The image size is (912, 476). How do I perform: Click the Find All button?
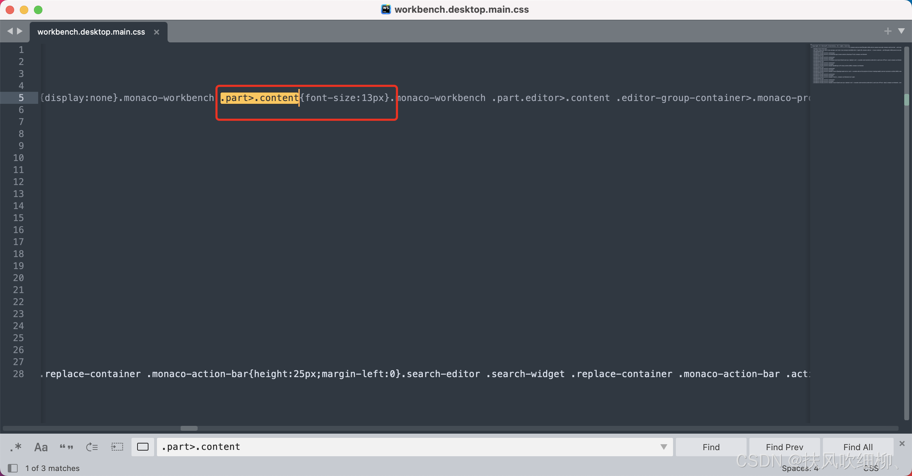point(858,447)
